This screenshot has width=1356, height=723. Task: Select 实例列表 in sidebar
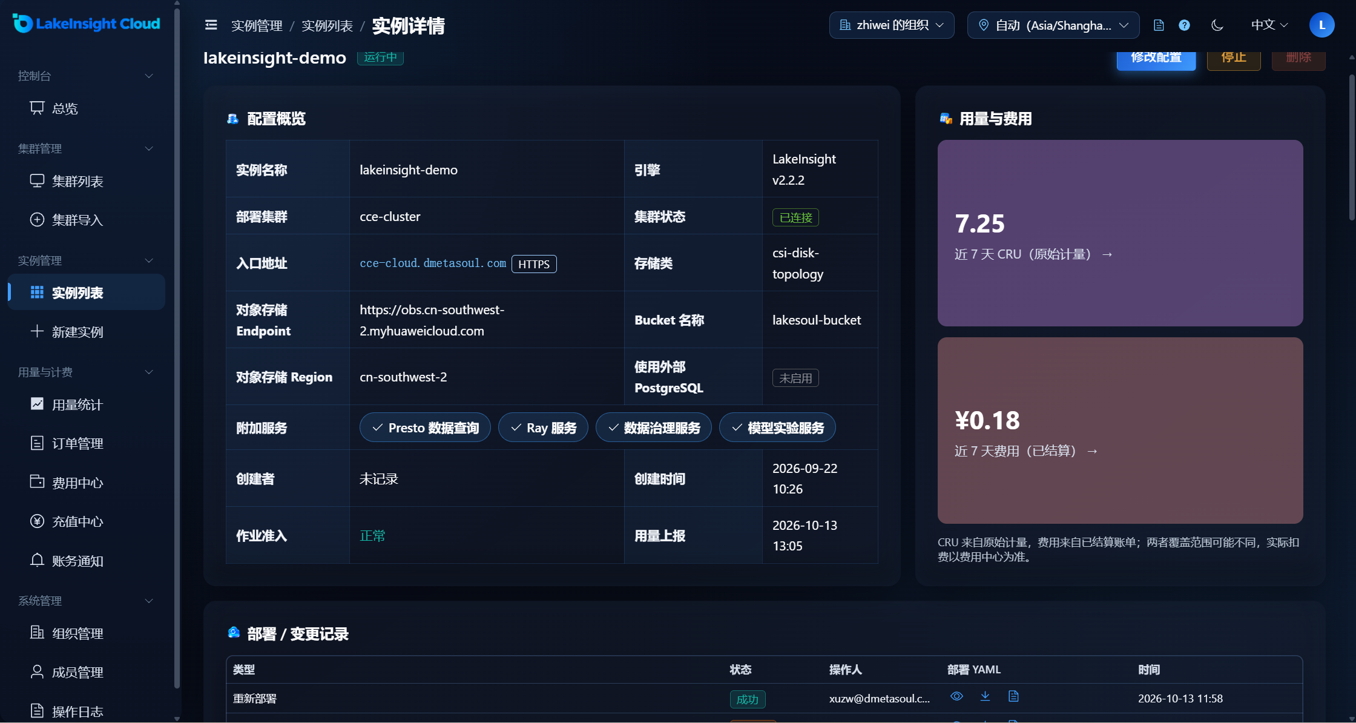pos(86,292)
